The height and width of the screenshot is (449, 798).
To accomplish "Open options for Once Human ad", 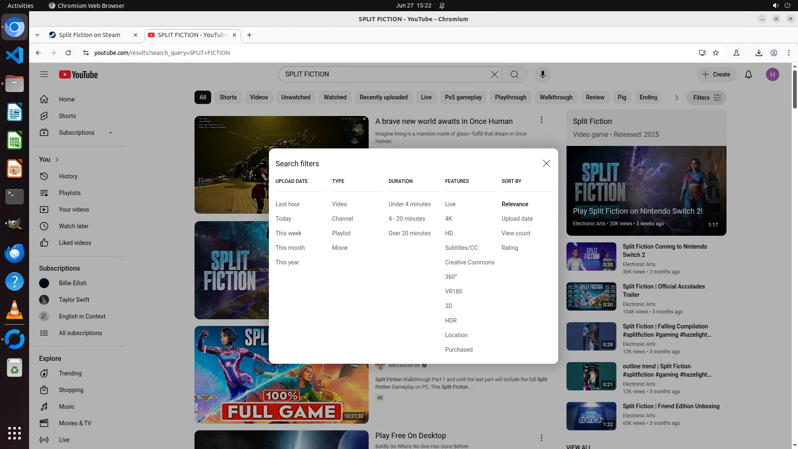I will click(541, 120).
